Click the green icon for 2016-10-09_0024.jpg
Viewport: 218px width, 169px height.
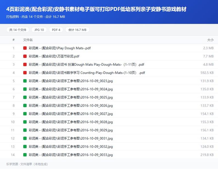click(25, 89)
